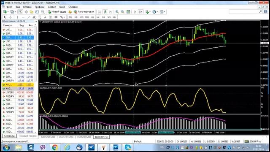Select the cursor arrow tool
The width and height of the screenshot is (270, 152).
[5, 17]
